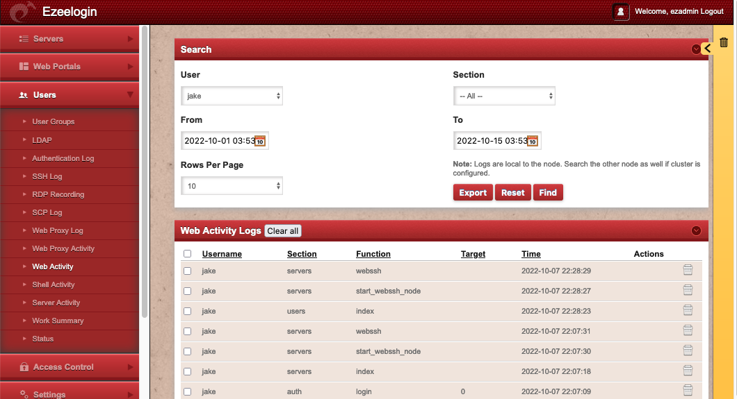The width and height of the screenshot is (737, 399).
Task: Open the Status sidebar item
Action: (43, 339)
